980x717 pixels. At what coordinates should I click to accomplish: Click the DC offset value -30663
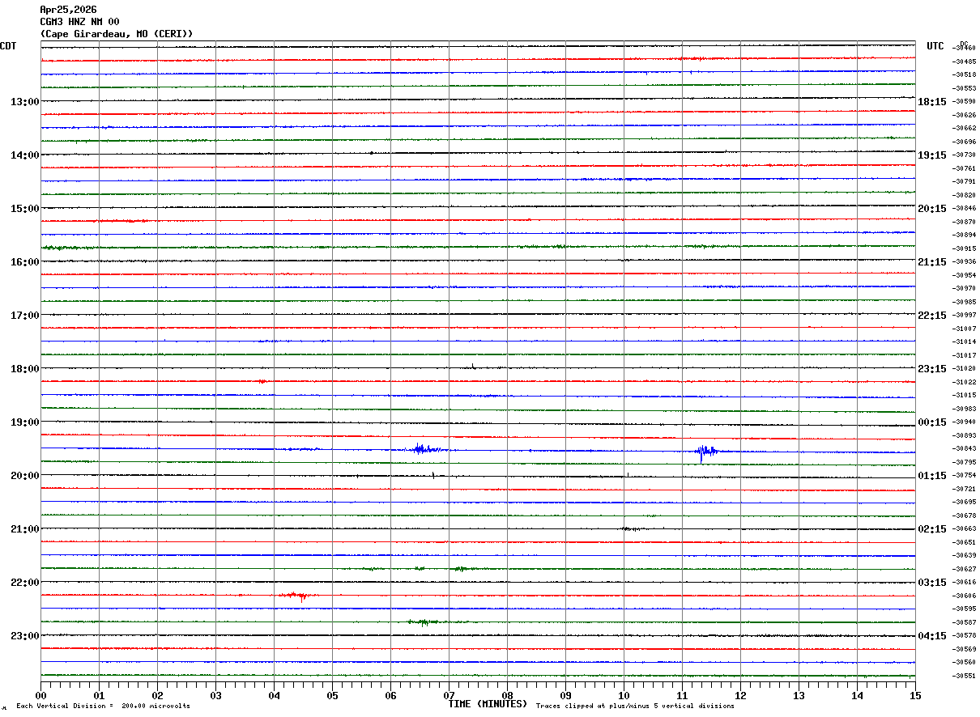[964, 529]
